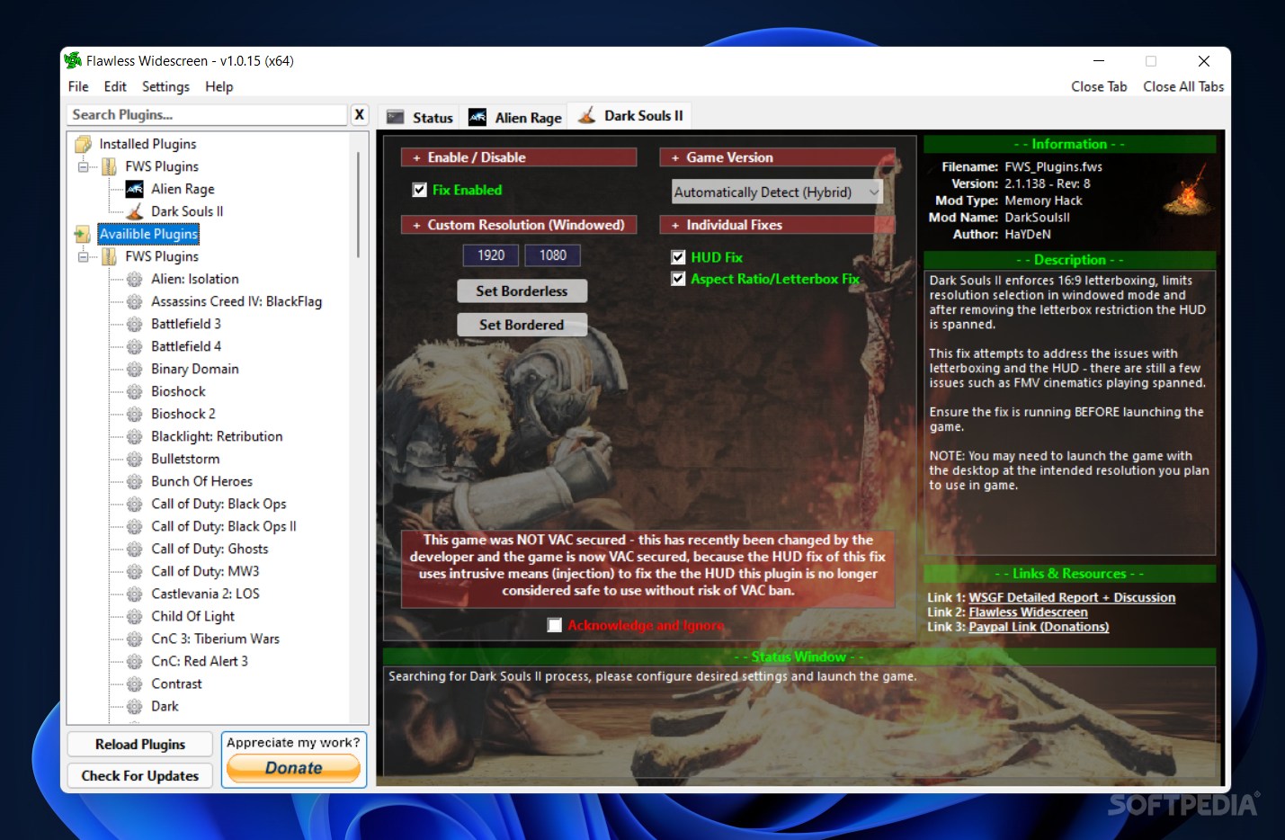Click the gear icon next to Bioshock 2
The height and width of the screenshot is (840, 1285).
(134, 414)
